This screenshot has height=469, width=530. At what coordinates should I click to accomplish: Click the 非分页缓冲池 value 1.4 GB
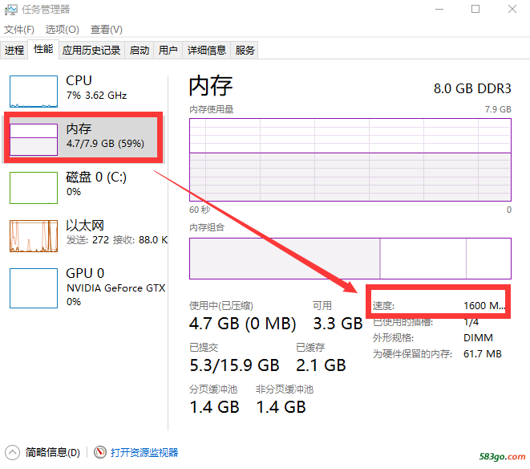pyautogui.click(x=281, y=407)
